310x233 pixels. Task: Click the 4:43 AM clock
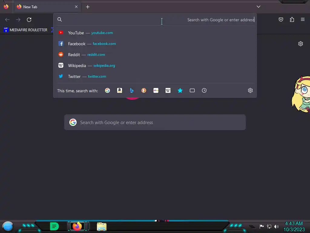[294, 223]
